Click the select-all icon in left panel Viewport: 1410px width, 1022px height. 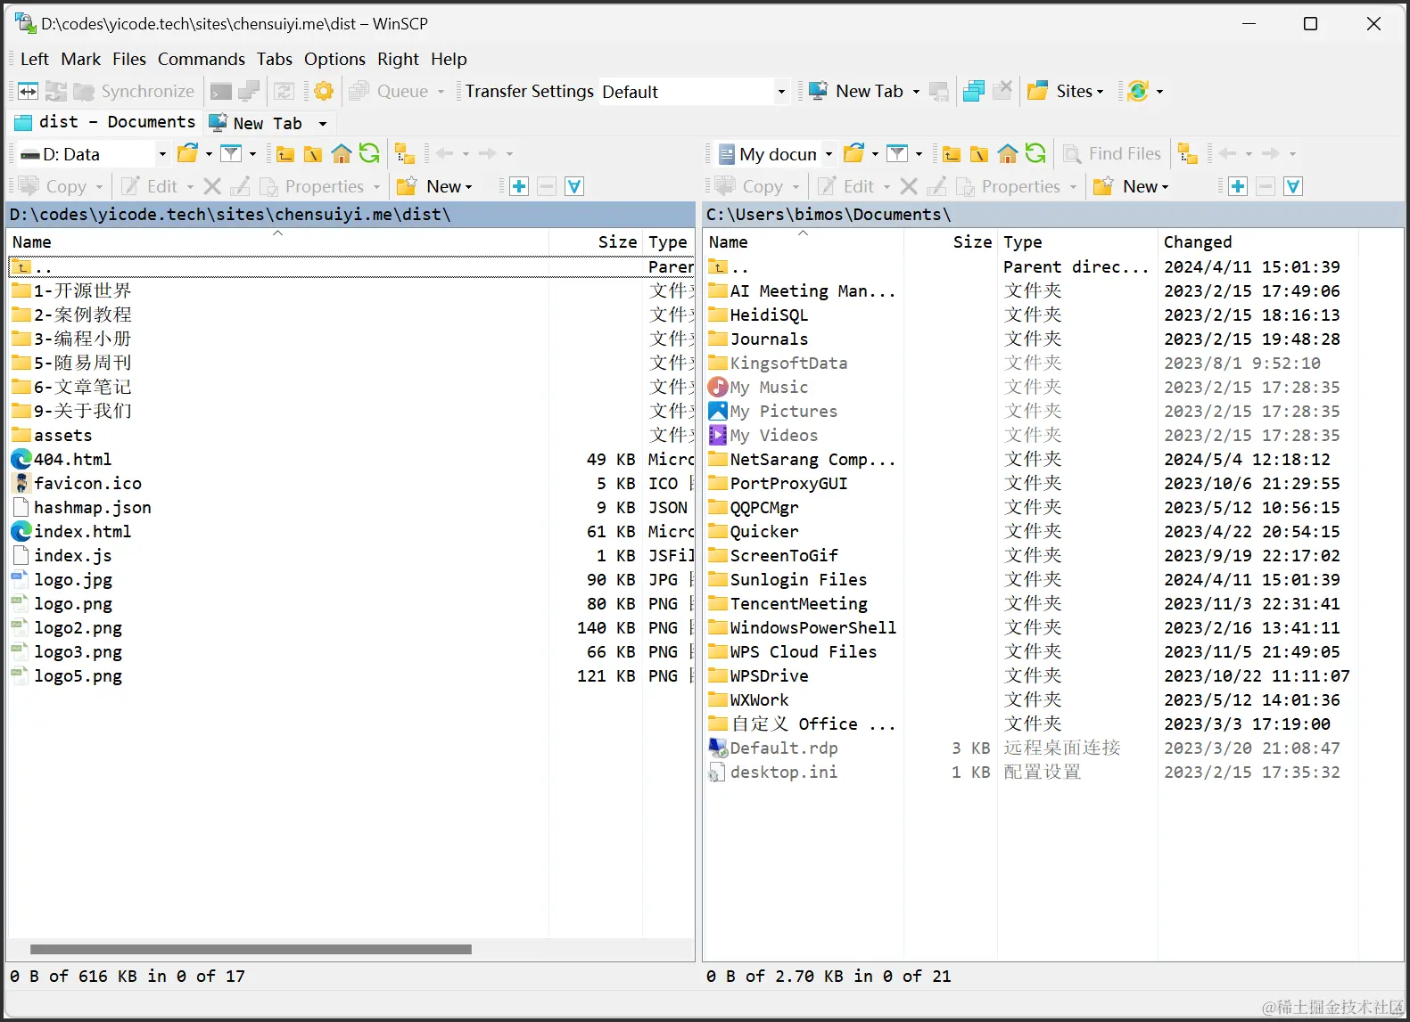coord(574,186)
